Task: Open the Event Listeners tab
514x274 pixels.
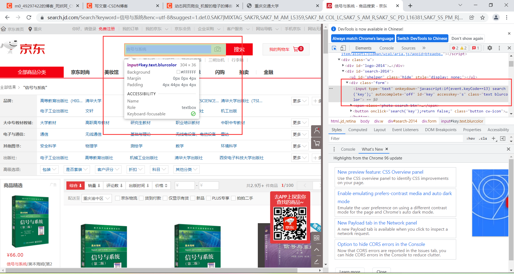Action: [x=405, y=130]
